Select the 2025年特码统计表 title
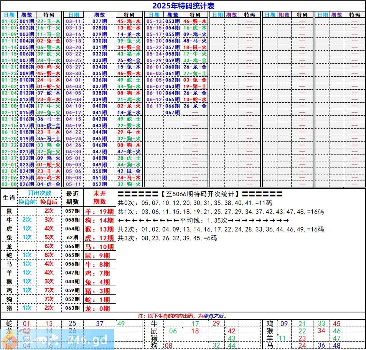The image size is (366, 350). 183,6
